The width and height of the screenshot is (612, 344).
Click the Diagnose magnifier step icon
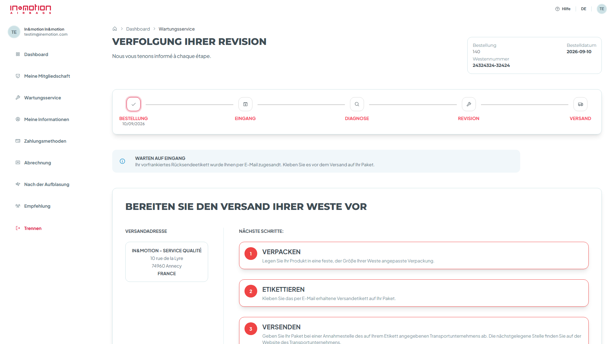[x=357, y=104]
